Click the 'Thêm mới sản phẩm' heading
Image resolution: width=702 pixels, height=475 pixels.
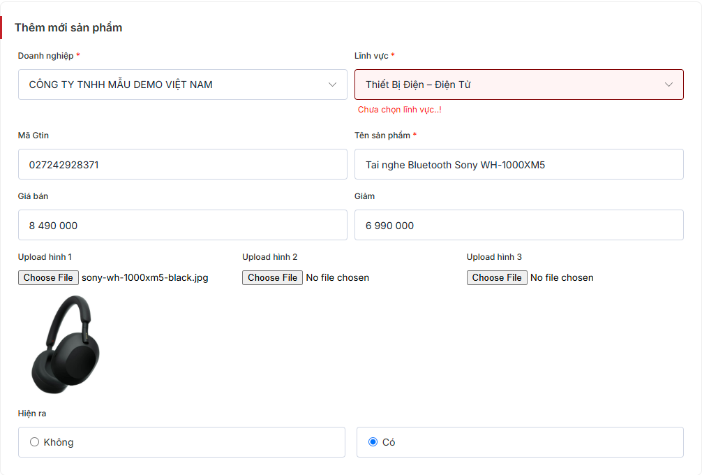click(68, 28)
